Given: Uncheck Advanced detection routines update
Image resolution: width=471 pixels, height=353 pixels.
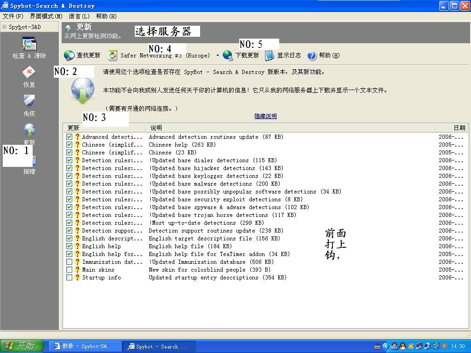Looking at the screenshot, I should pos(69,137).
